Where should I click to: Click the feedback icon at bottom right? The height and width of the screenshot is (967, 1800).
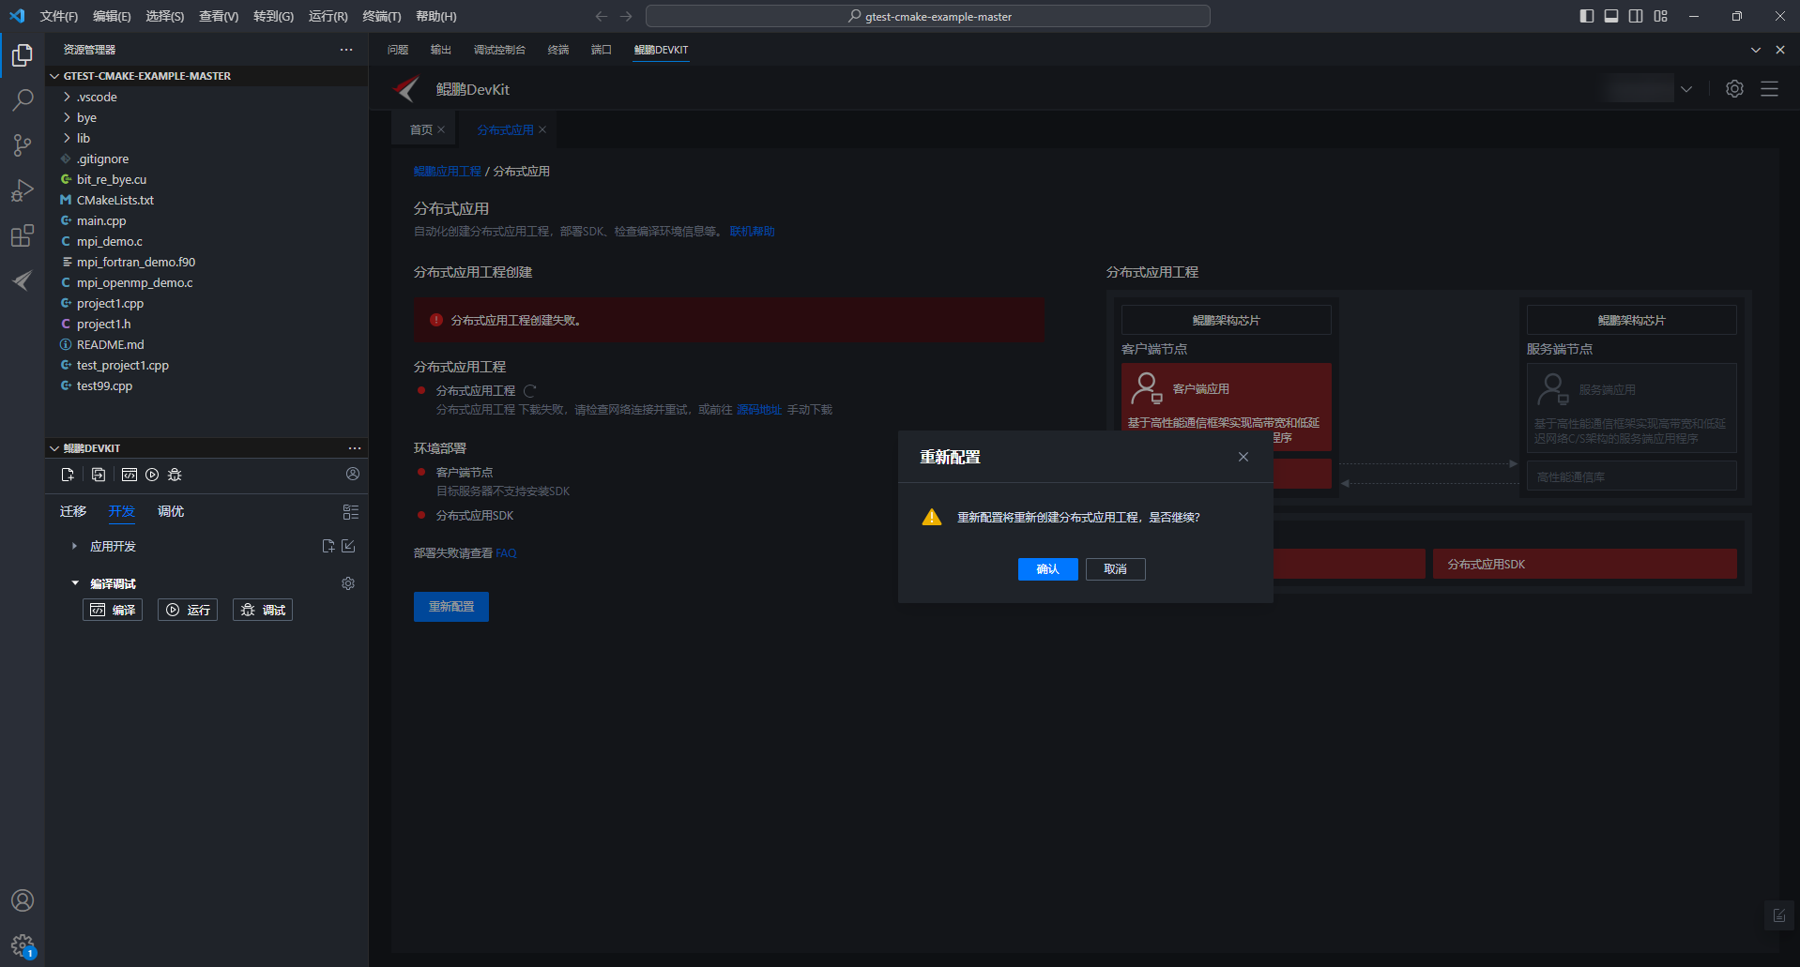(1779, 915)
